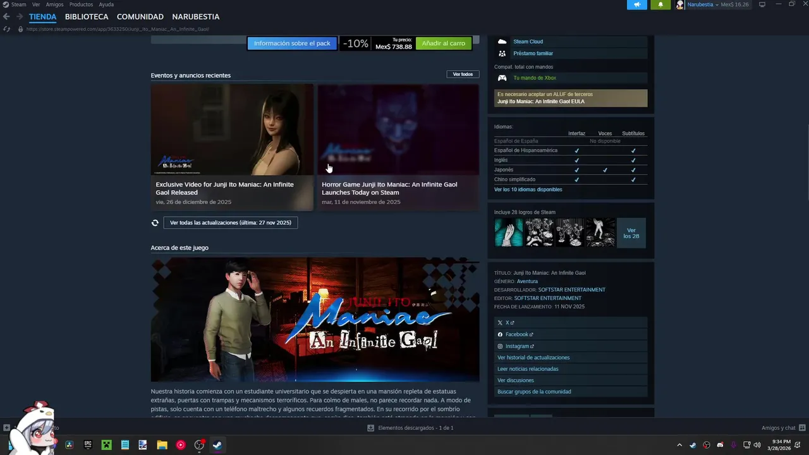Open the Minecraft creeper icon in the taskbar
This screenshot has height=455, width=809.
[x=106, y=445]
